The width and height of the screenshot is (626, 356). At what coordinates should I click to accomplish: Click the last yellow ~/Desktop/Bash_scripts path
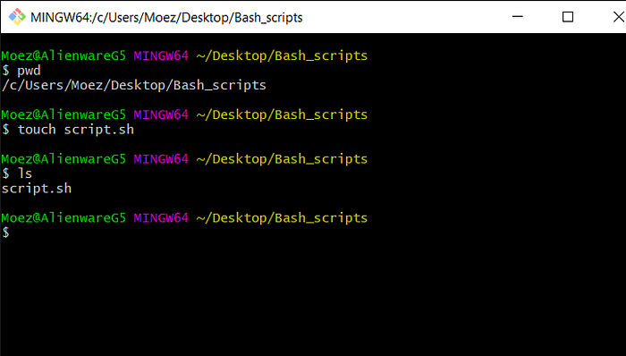(282, 218)
